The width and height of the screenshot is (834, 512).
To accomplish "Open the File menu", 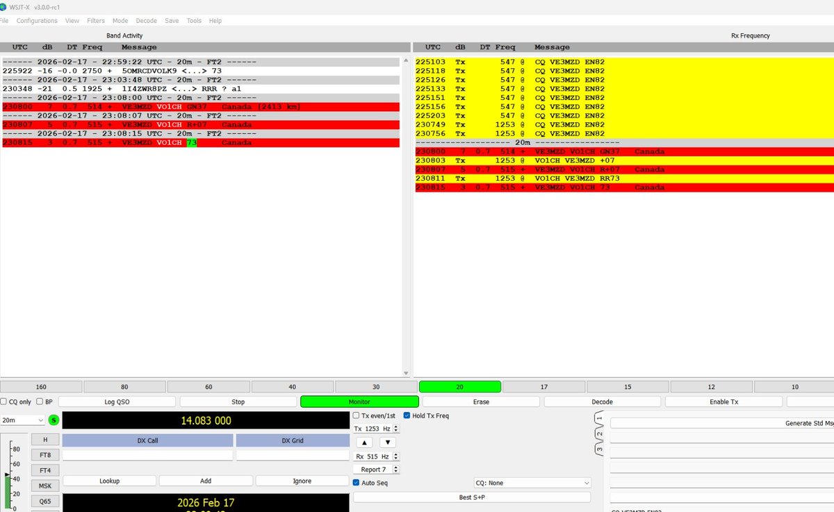I will point(4,21).
